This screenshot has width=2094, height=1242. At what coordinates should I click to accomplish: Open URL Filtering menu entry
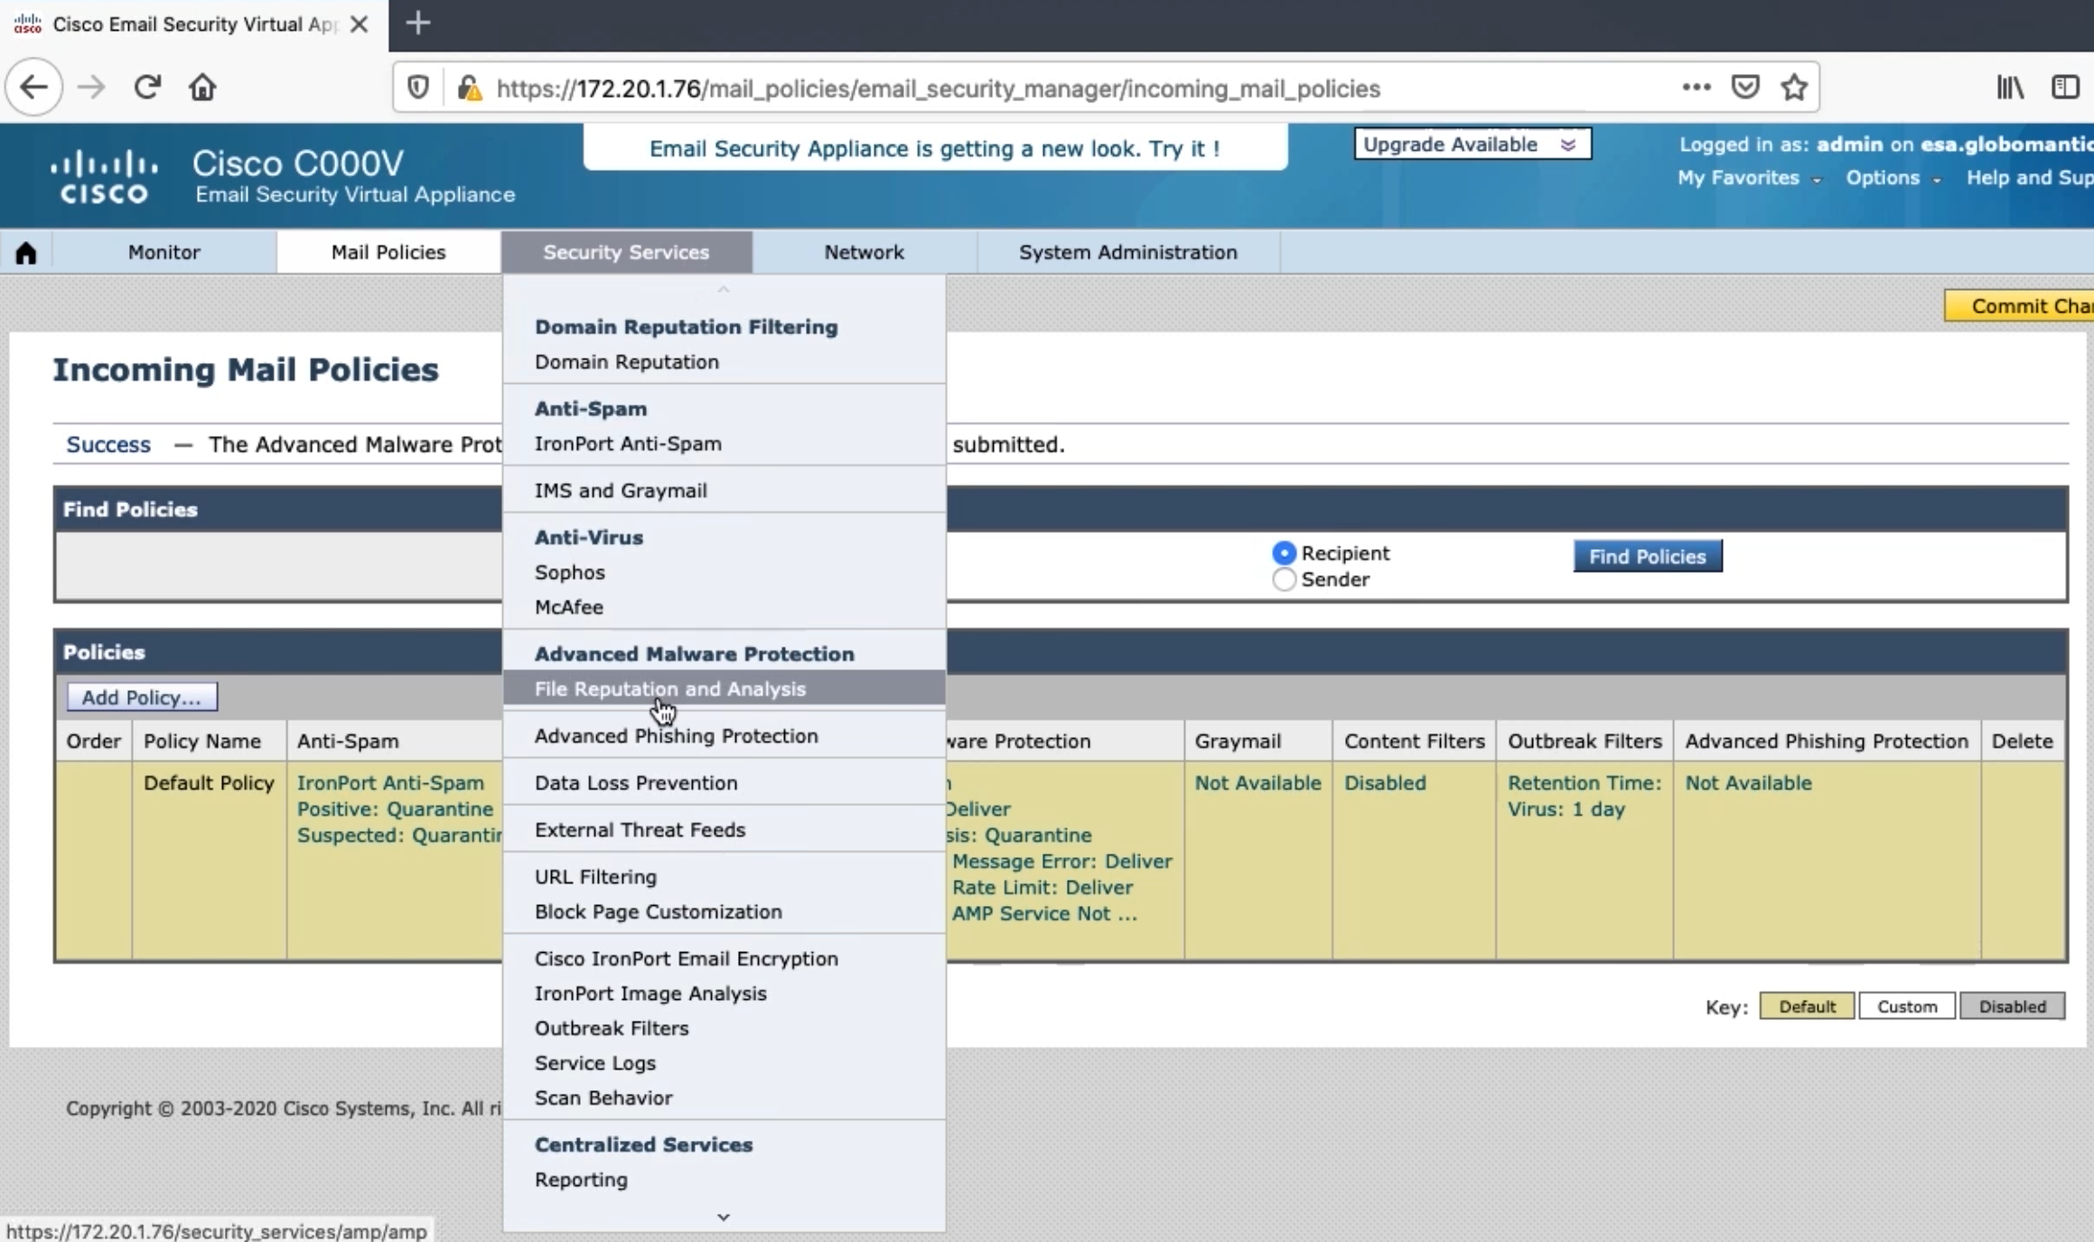[x=595, y=877]
